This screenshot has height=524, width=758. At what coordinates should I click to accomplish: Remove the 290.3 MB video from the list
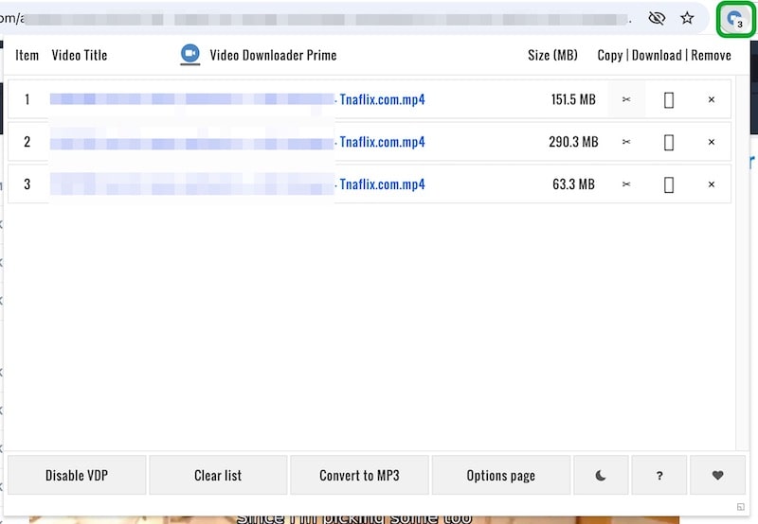(712, 142)
